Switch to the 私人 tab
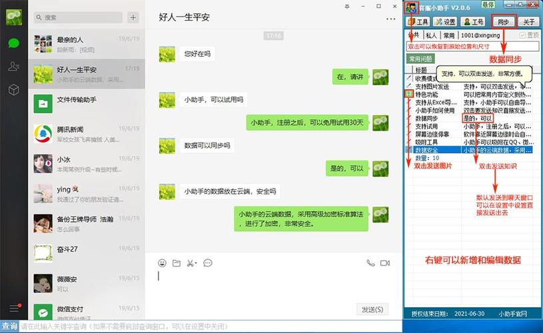Image resolution: width=543 pixels, height=333 pixels. point(431,35)
